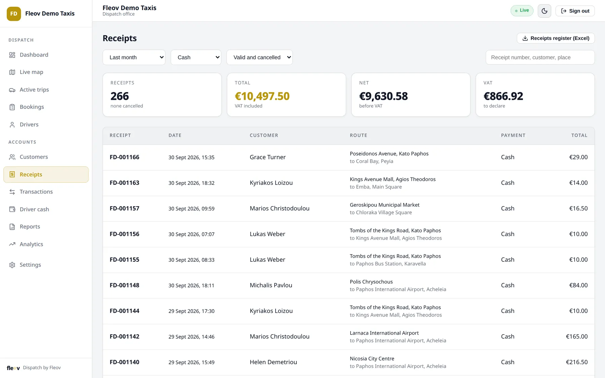Open the Last month period dropdown
Viewport: 605px width, 378px height.
coord(134,57)
